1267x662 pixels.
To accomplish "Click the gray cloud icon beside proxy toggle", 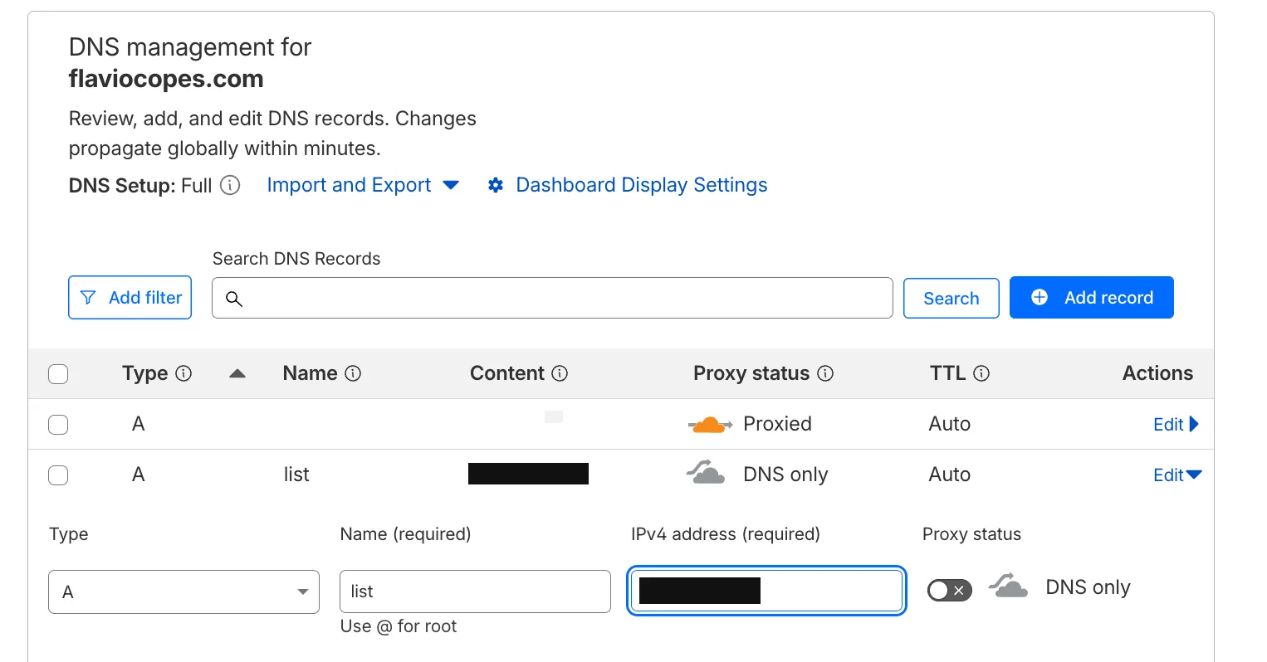I will 1008,586.
